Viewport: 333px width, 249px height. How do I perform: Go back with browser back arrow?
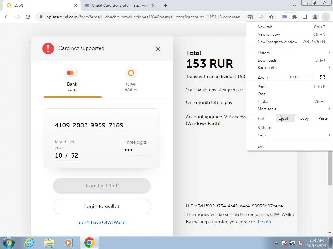tap(7, 17)
